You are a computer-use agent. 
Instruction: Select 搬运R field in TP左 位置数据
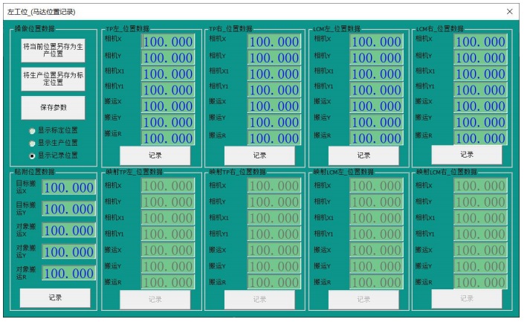[167, 138]
